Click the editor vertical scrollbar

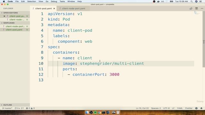point(204,39)
